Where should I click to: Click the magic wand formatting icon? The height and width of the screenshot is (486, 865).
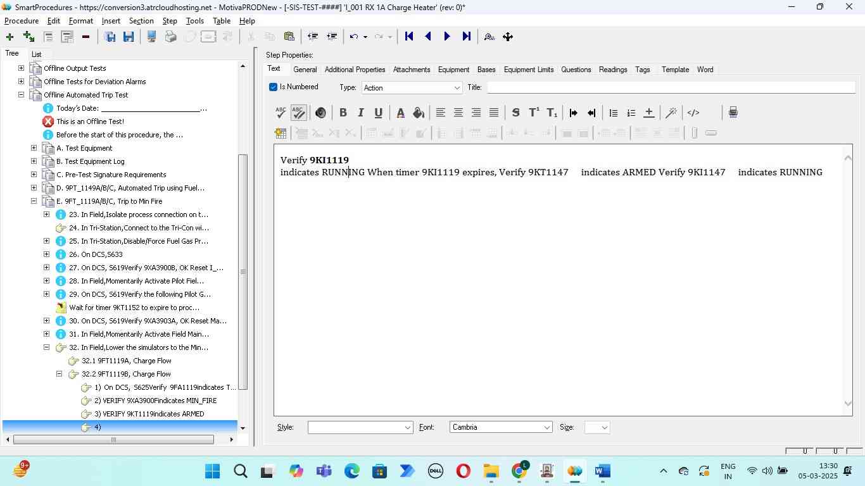(x=671, y=113)
